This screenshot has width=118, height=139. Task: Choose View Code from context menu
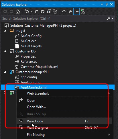tap(64, 121)
